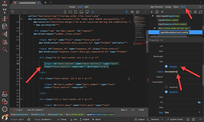
Task: Select the desktop monitor viewport icon
Action: pyautogui.click(x=87, y=12)
